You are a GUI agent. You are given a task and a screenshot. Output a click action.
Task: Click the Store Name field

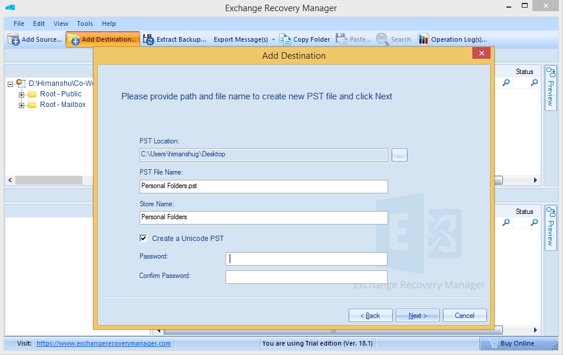coord(264,217)
